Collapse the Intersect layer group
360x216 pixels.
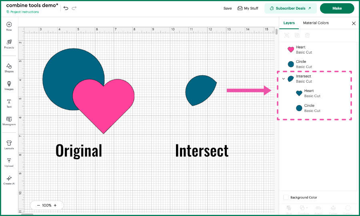[284, 79]
